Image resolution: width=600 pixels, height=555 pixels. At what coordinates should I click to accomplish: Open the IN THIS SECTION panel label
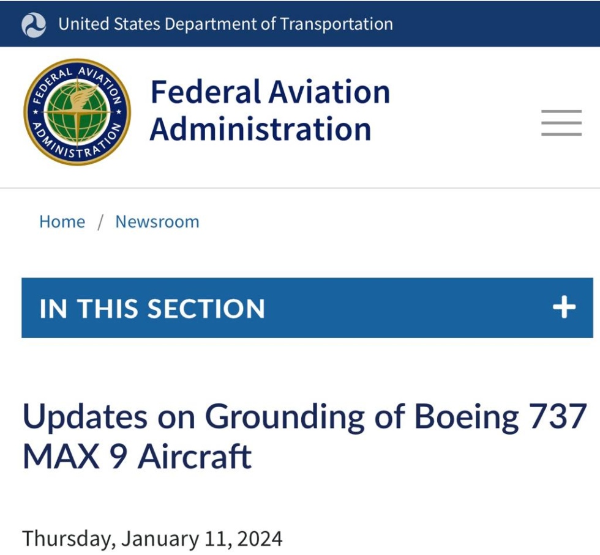tap(152, 308)
